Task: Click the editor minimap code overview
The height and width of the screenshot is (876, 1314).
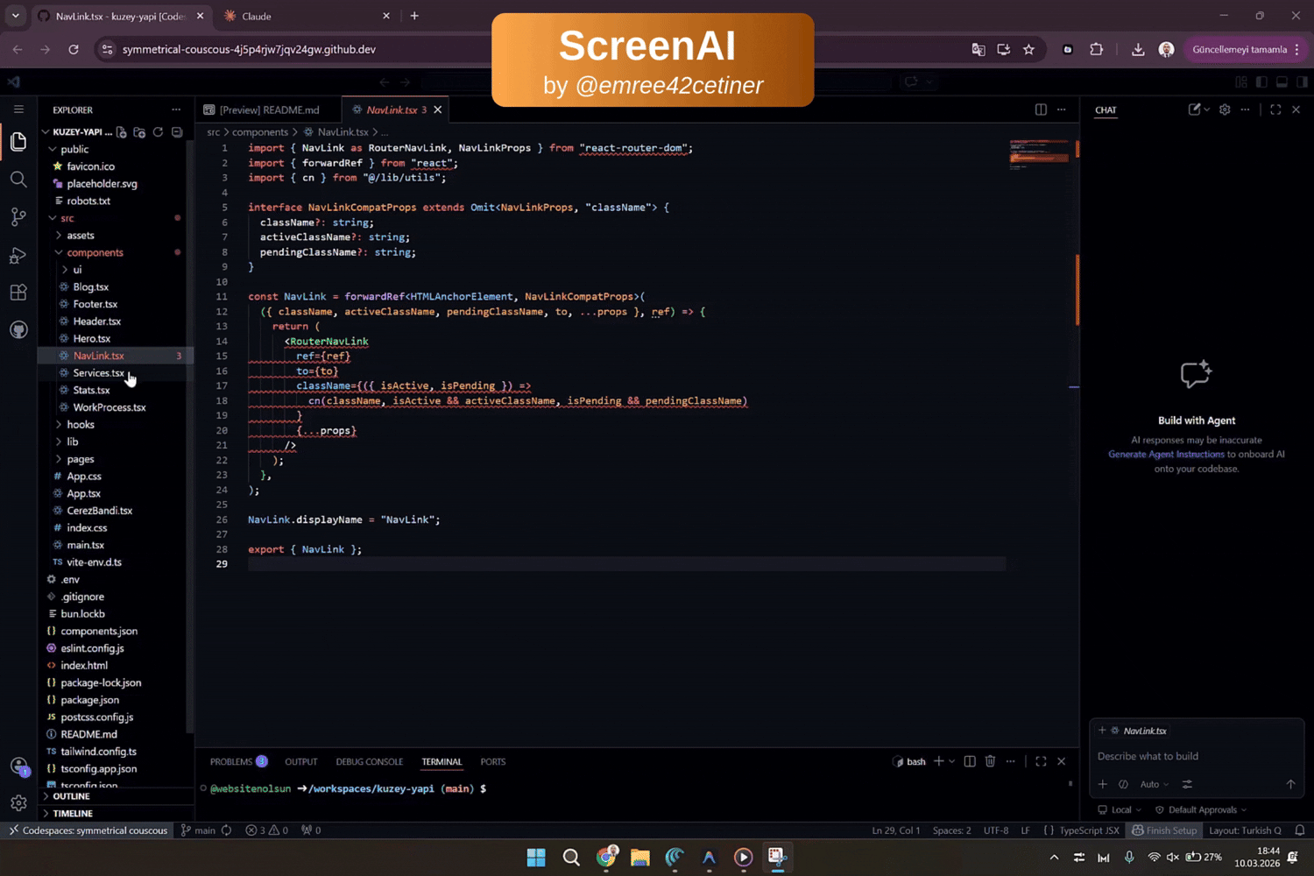Action: click(1039, 153)
